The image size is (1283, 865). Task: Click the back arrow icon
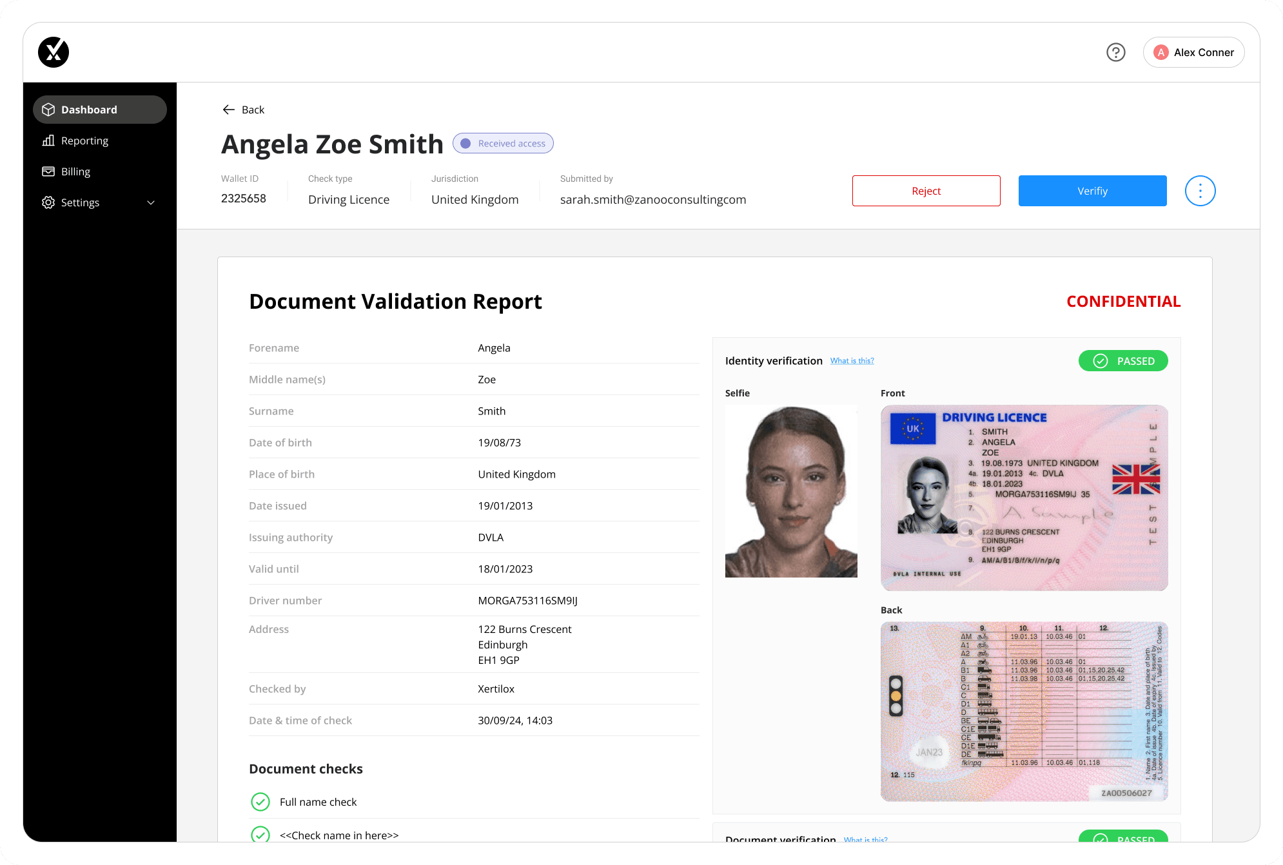(228, 110)
